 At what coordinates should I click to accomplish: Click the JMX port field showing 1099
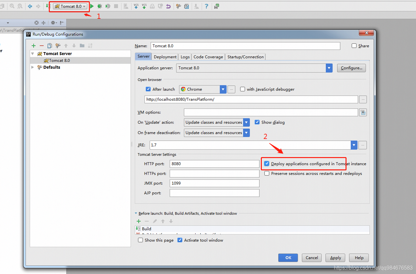click(x=215, y=183)
